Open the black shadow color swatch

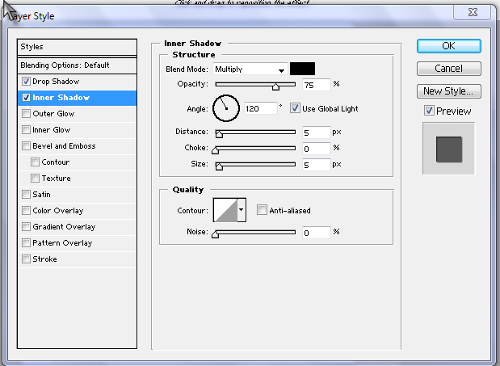pyautogui.click(x=302, y=69)
